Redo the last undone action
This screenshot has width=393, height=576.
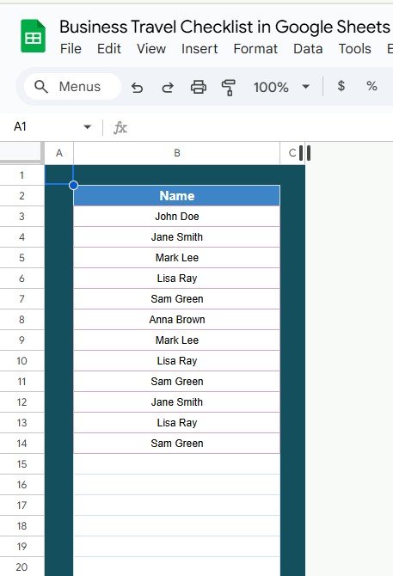point(168,88)
